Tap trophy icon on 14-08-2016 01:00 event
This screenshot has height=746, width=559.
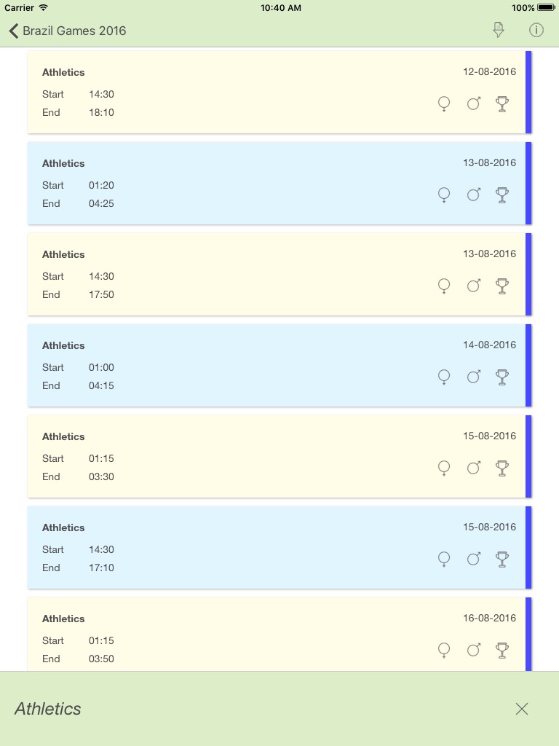click(x=501, y=377)
